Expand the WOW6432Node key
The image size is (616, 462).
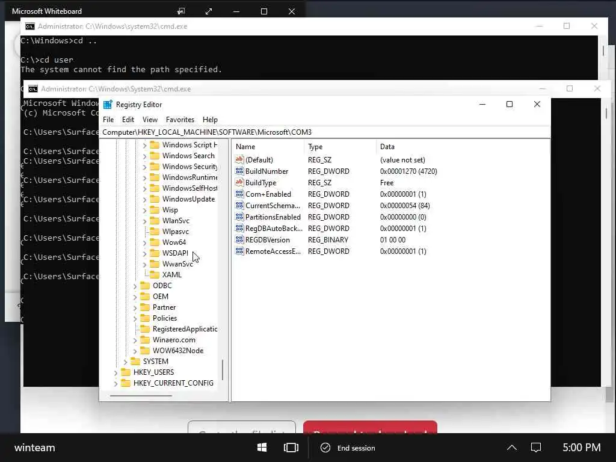135,351
